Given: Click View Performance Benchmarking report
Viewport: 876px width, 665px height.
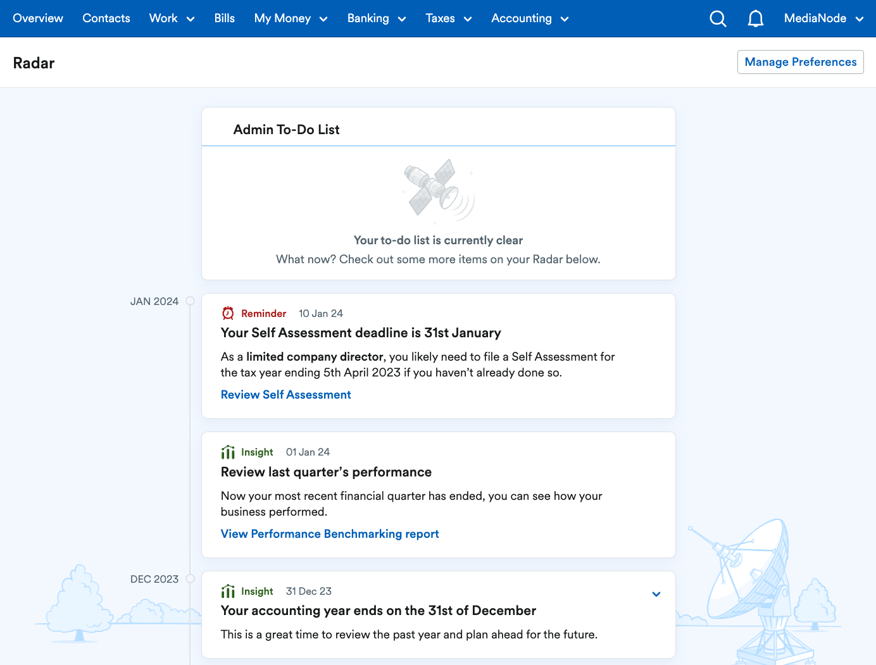Looking at the screenshot, I should click(x=329, y=533).
